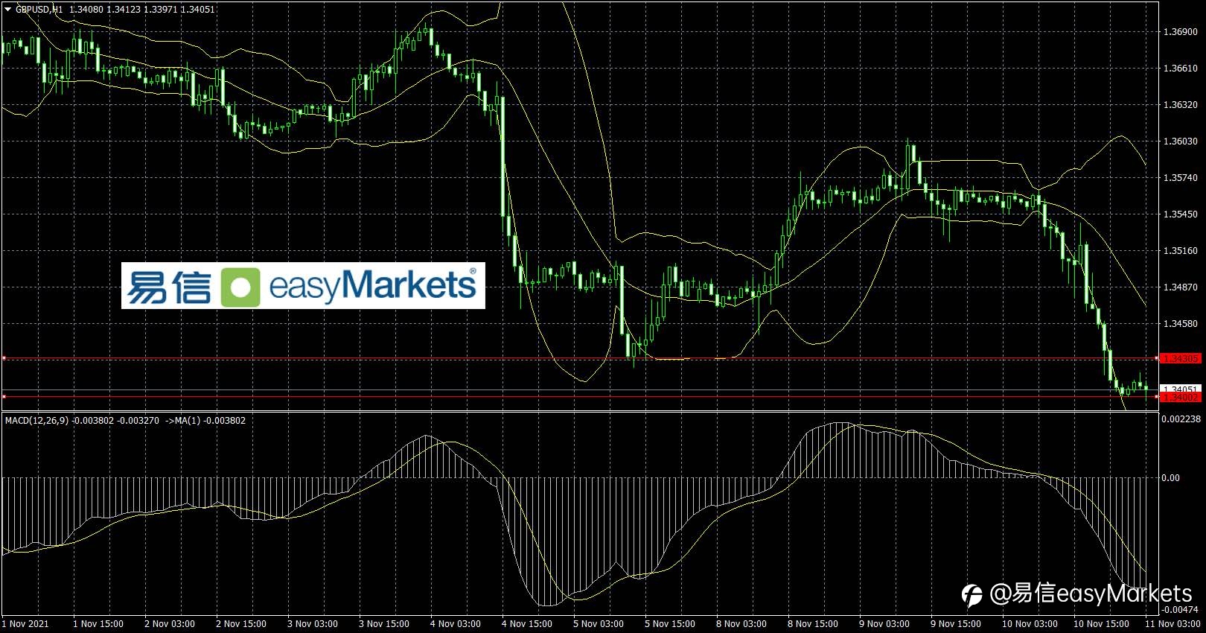Click the MACD(12,26,9) indicator label
Screen dimensions: 1206x633
[x=36, y=421]
